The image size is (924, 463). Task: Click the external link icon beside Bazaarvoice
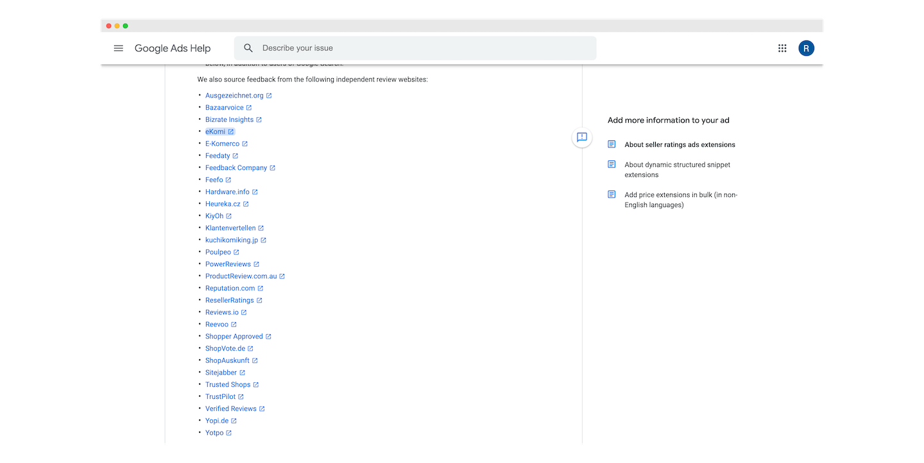pyautogui.click(x=249, y=108)
